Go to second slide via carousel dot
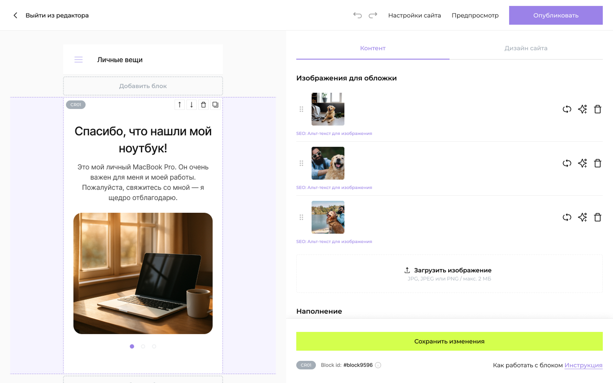Image resolution: width=613 pixels, height=383 pixels. (x=143, y=346)
